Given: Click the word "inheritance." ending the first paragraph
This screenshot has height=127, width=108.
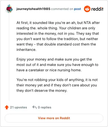Looking at the screenshot, I should tap(26, 50).
